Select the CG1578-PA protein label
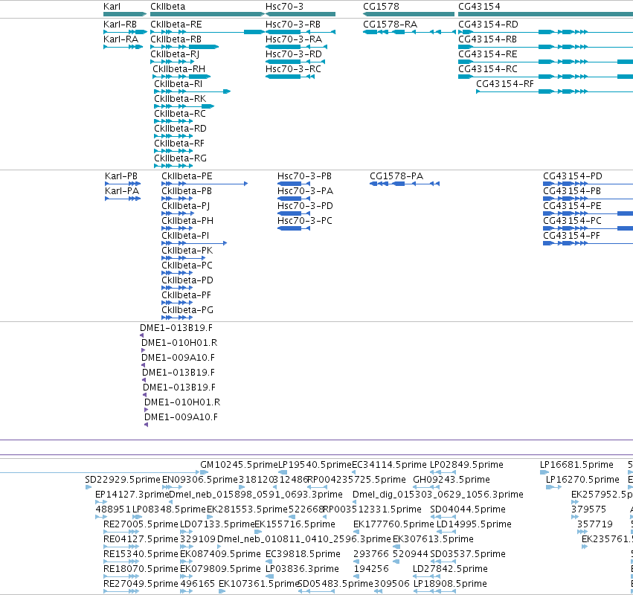 [396, 176]
